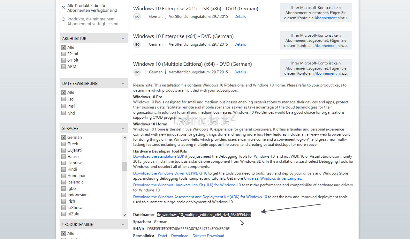
Task: Check the Hausa language filter
Action: [x=64, y=157]
